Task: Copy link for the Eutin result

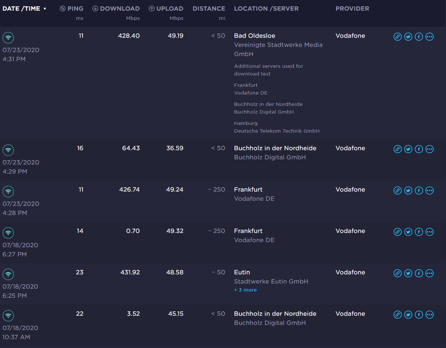Action: coord(397,273)
